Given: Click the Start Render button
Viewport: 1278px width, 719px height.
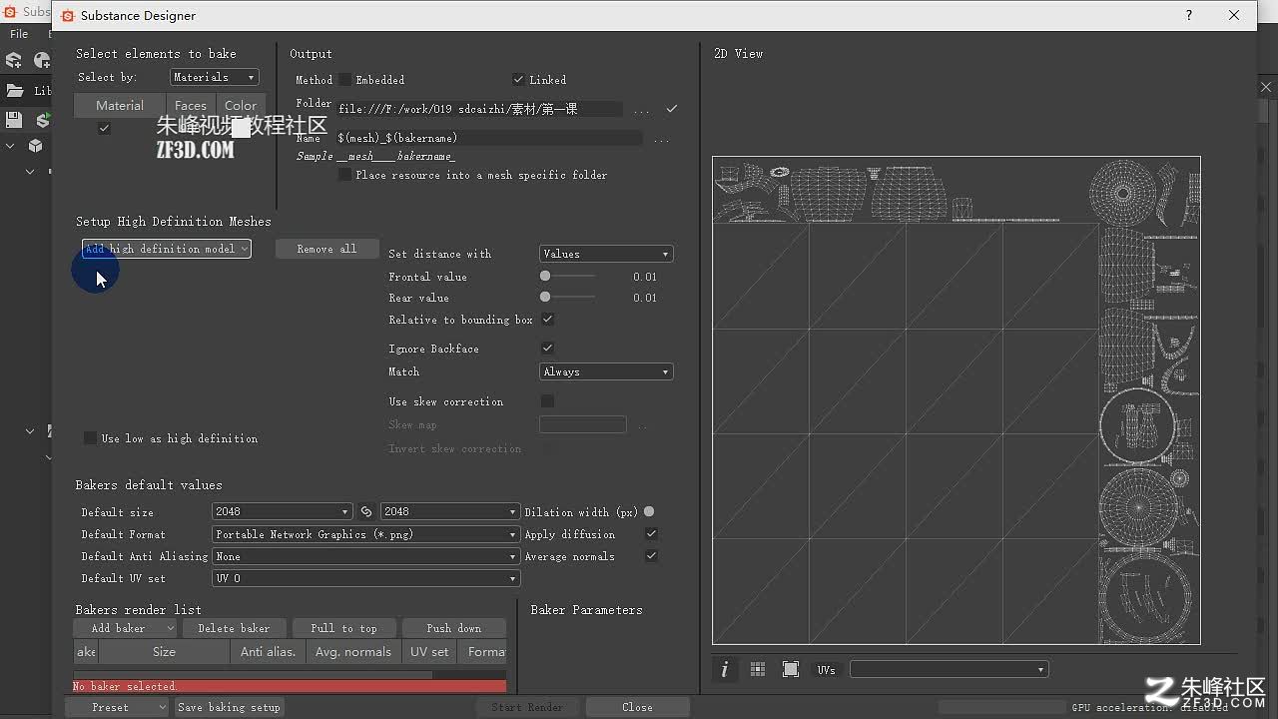Looking at the screenshot, I should coord(527,707).
